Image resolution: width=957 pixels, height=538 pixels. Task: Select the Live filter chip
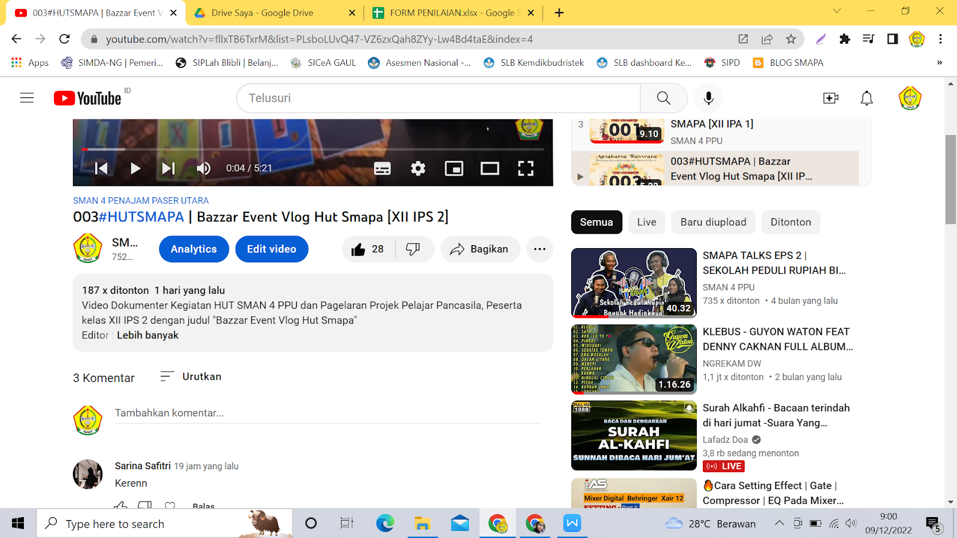tap(647, 222)
